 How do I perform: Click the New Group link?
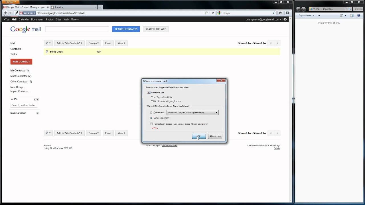point(17,87)
